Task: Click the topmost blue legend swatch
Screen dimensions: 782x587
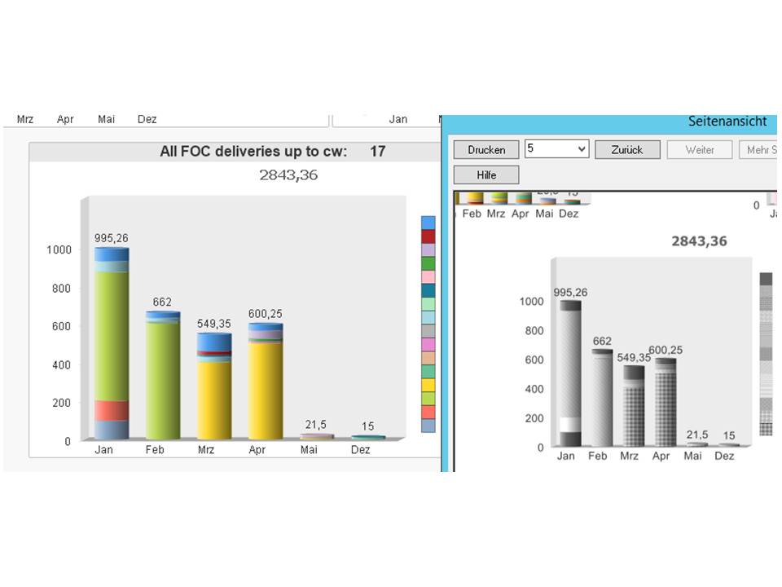Action: 427,220
